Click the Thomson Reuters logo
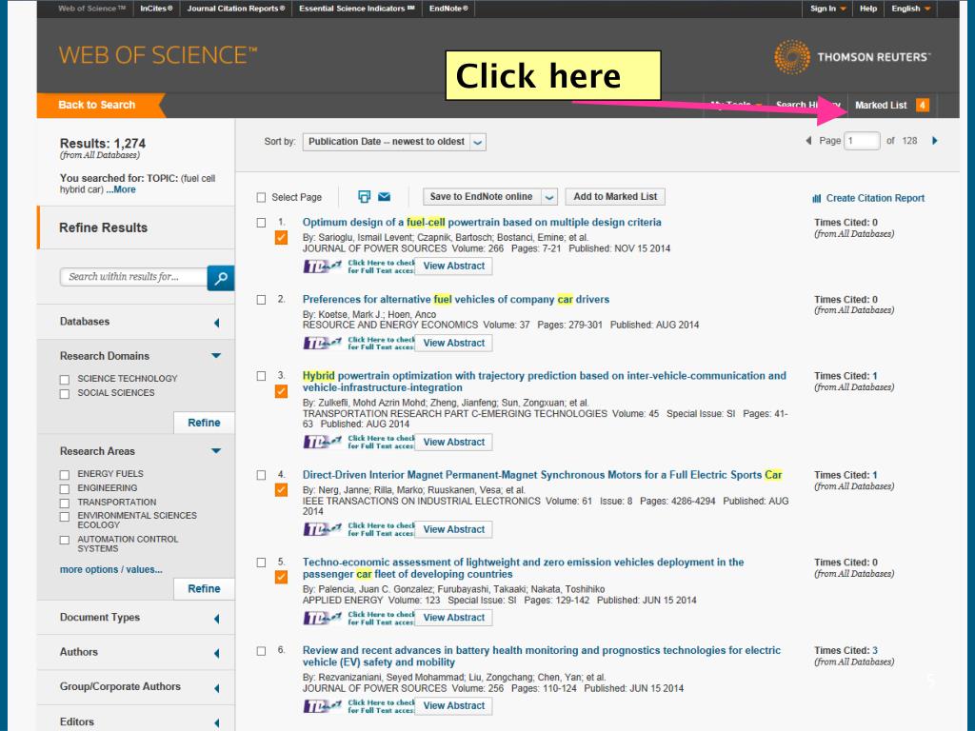 click(852, 57)
